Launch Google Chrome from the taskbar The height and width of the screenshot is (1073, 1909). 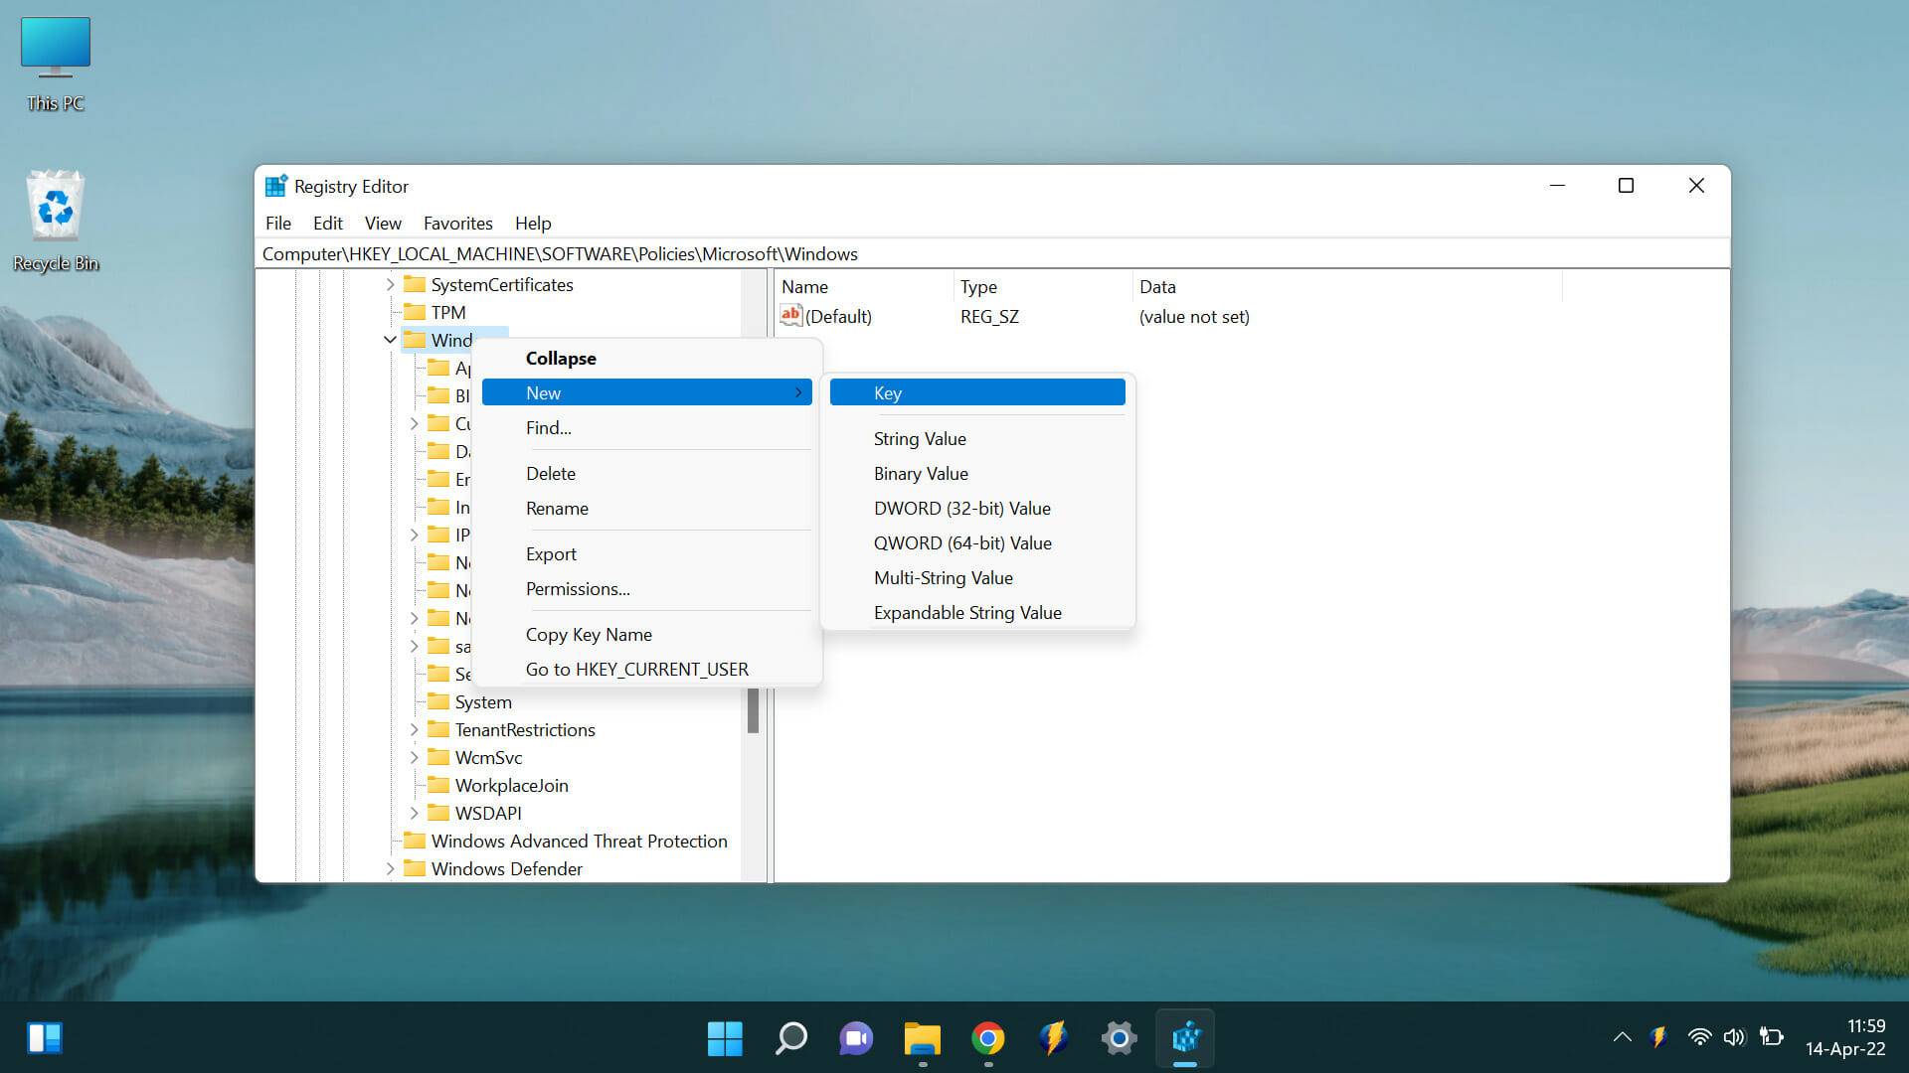pos(987,1038)
